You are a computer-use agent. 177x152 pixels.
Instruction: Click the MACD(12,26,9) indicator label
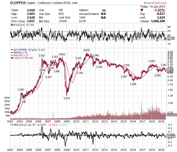[x=25, y=125]
